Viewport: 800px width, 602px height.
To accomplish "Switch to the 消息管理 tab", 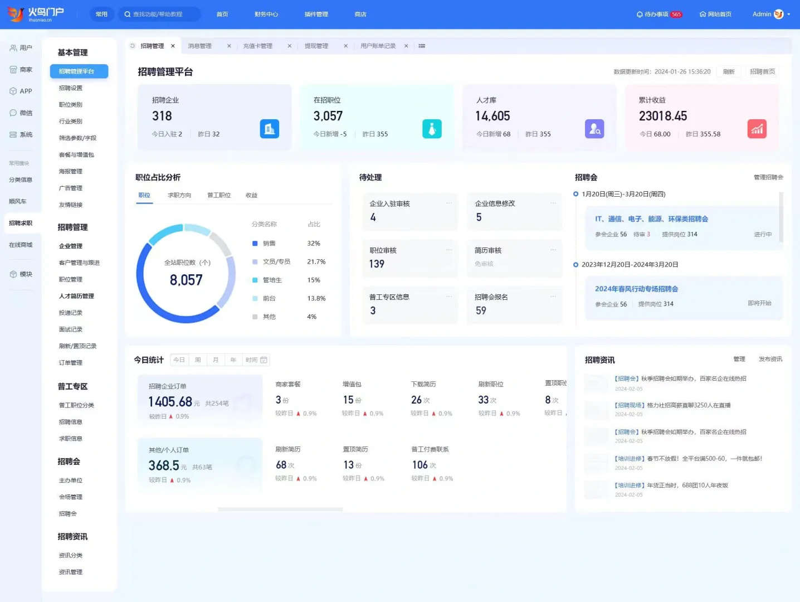I will click(x=200, y=46).
